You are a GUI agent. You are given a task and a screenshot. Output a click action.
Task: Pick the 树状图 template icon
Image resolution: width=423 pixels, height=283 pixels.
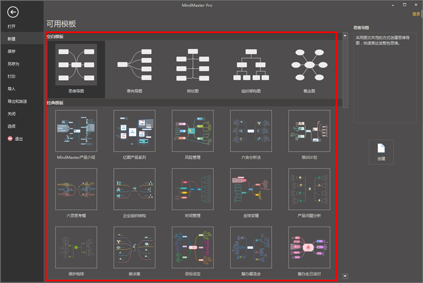click(193, 65)
